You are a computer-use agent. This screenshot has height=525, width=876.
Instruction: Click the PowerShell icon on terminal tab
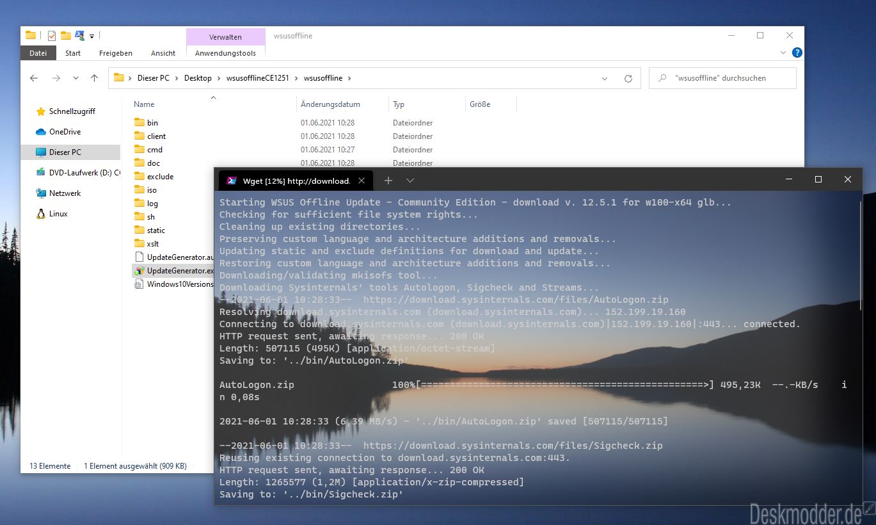click(232, 181)
